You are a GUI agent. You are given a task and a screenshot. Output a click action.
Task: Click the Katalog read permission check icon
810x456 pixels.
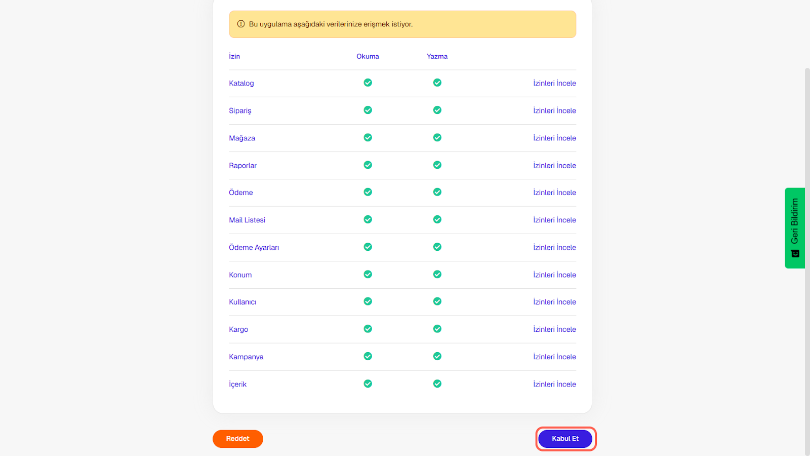pyautogui.click(x=368, y=83)
